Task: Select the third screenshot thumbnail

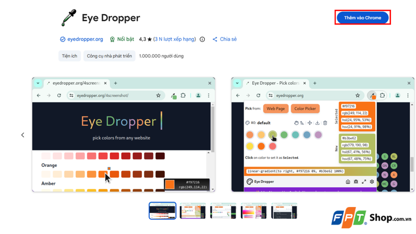Action: [x=223, y=211]
